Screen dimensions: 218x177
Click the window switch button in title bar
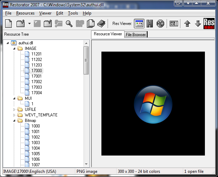click(x=178, y=3)
